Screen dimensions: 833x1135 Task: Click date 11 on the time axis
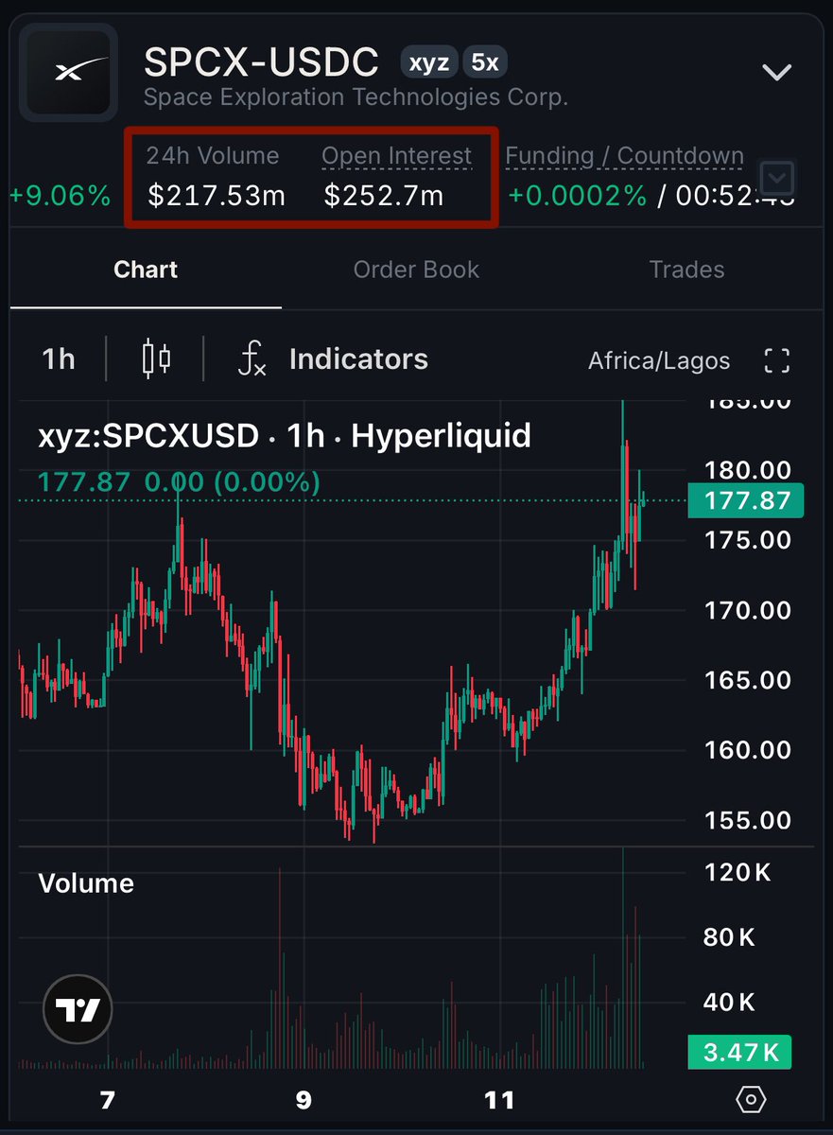pos(499,1100)
